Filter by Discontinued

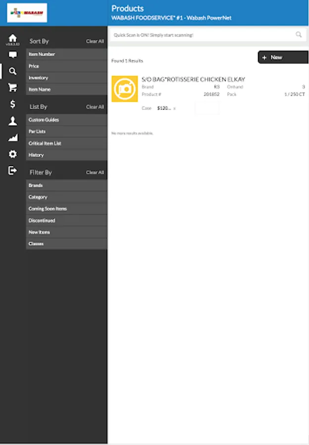click(66, 221)
